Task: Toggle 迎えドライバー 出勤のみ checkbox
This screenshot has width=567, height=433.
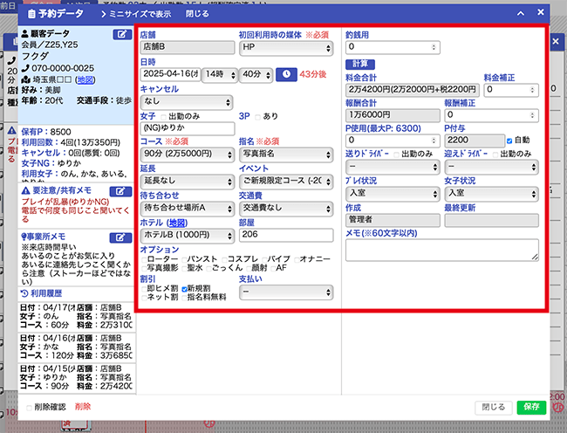Action: (x=495, y=155)
